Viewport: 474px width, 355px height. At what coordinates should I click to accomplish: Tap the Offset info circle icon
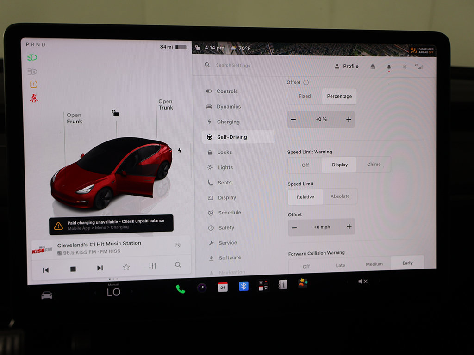(x=306, y=82)
